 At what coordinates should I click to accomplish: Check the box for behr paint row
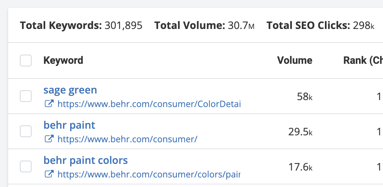pos(26,131)
